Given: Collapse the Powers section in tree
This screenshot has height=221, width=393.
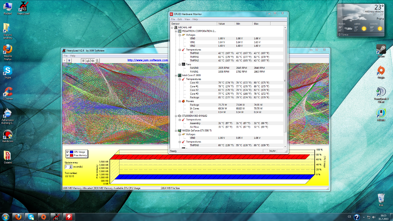Looking at the screenshot, I should click(180, 101).
